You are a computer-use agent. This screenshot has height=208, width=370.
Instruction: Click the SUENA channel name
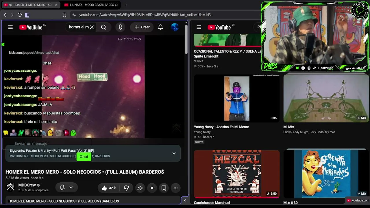199,61
